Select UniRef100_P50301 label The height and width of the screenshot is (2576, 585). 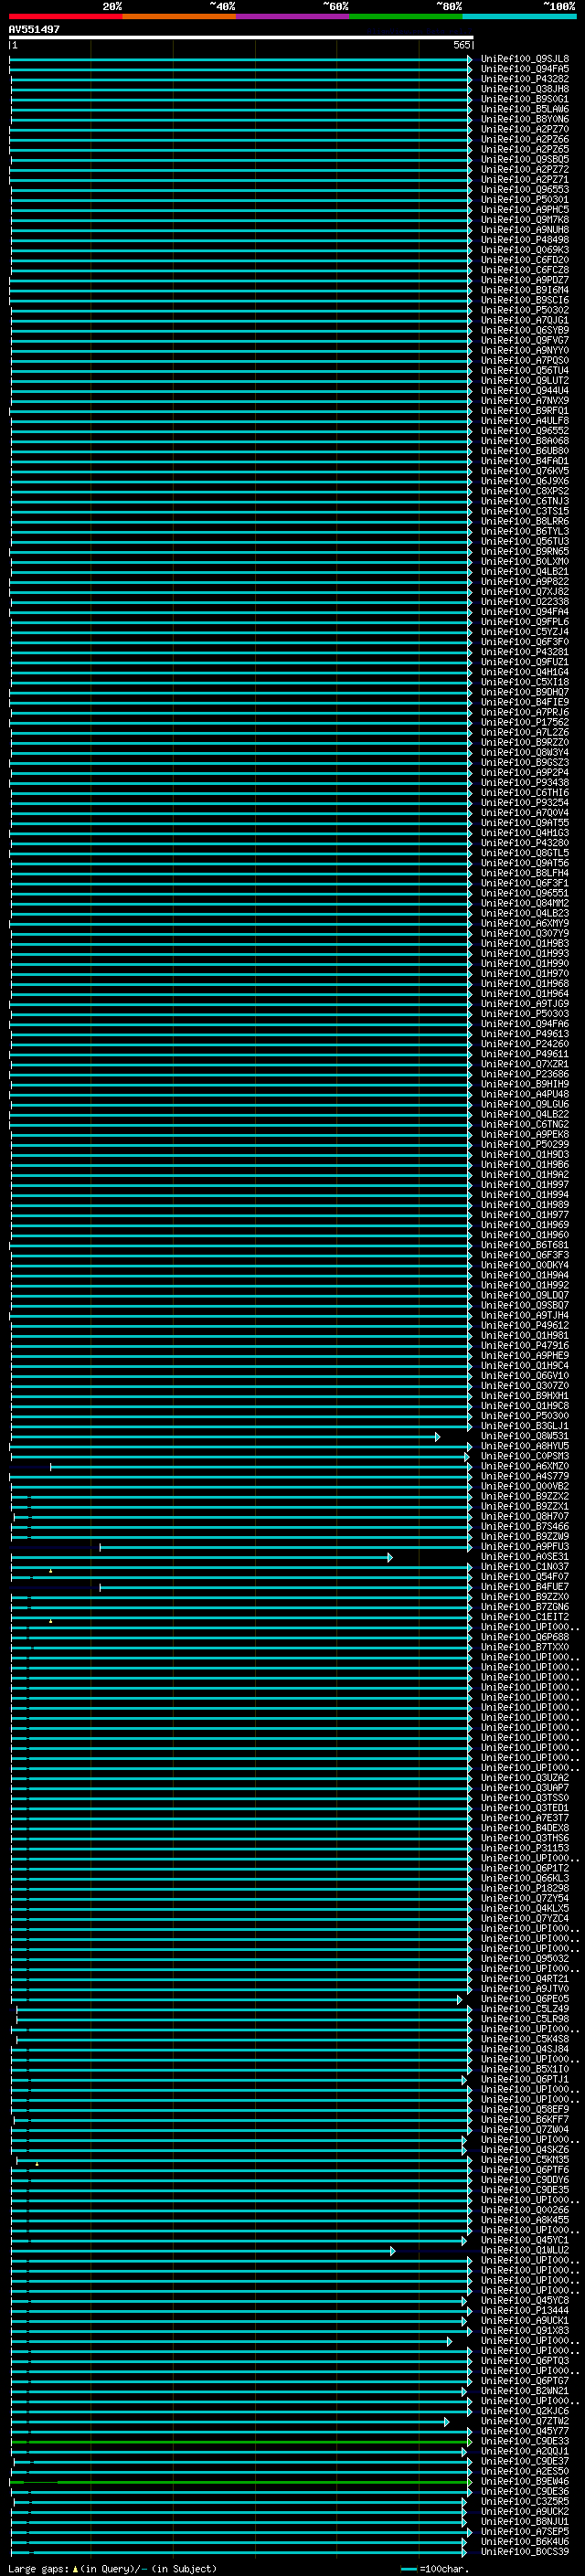(525, 199)
